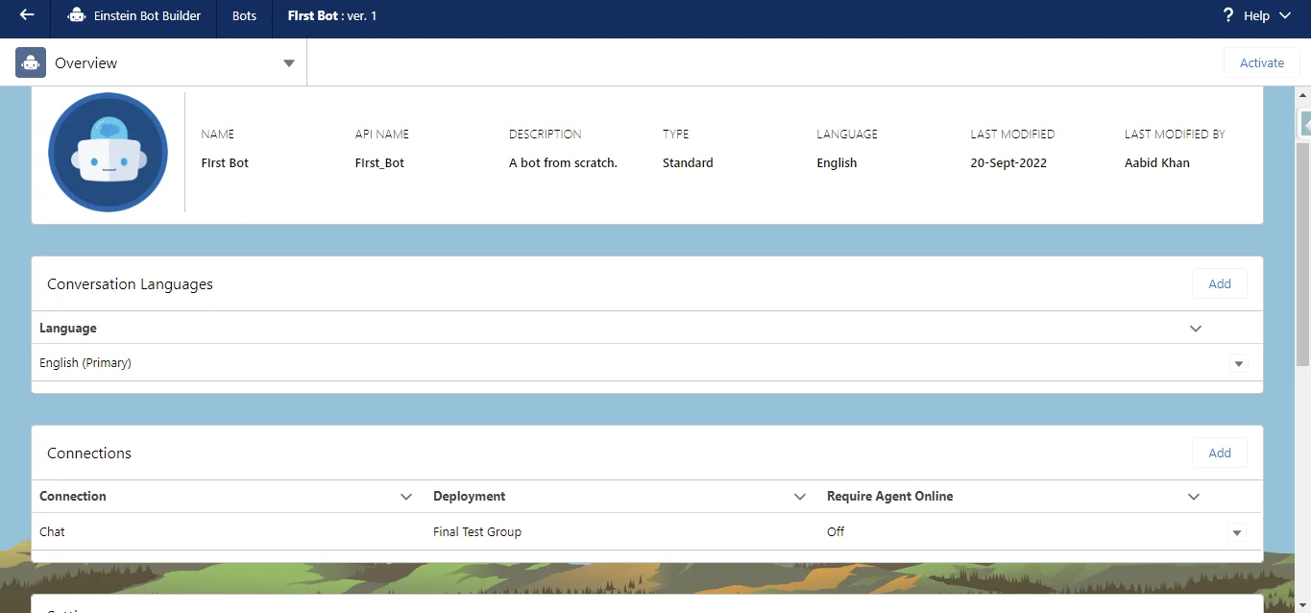Open Chat connection row actions dropdown
The width and height of the screenshot is (1311, 613).
pyautogui.click(x=1236, y=533)
